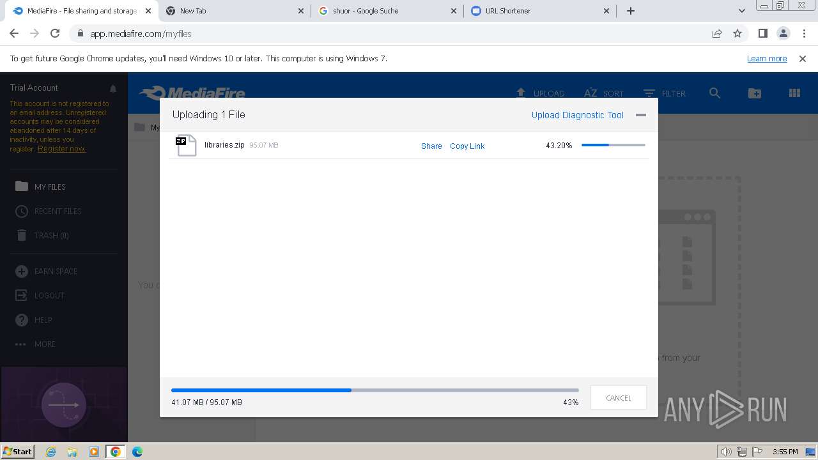The width and height of the screenshot is (818, 460).
Task: Open the Chrome three-dot menu
Action: click(803, 33)
